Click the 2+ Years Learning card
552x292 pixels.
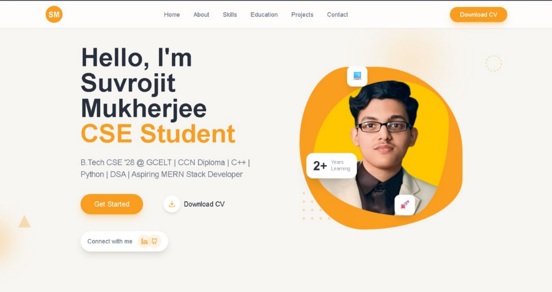click(x=332, y=166)
